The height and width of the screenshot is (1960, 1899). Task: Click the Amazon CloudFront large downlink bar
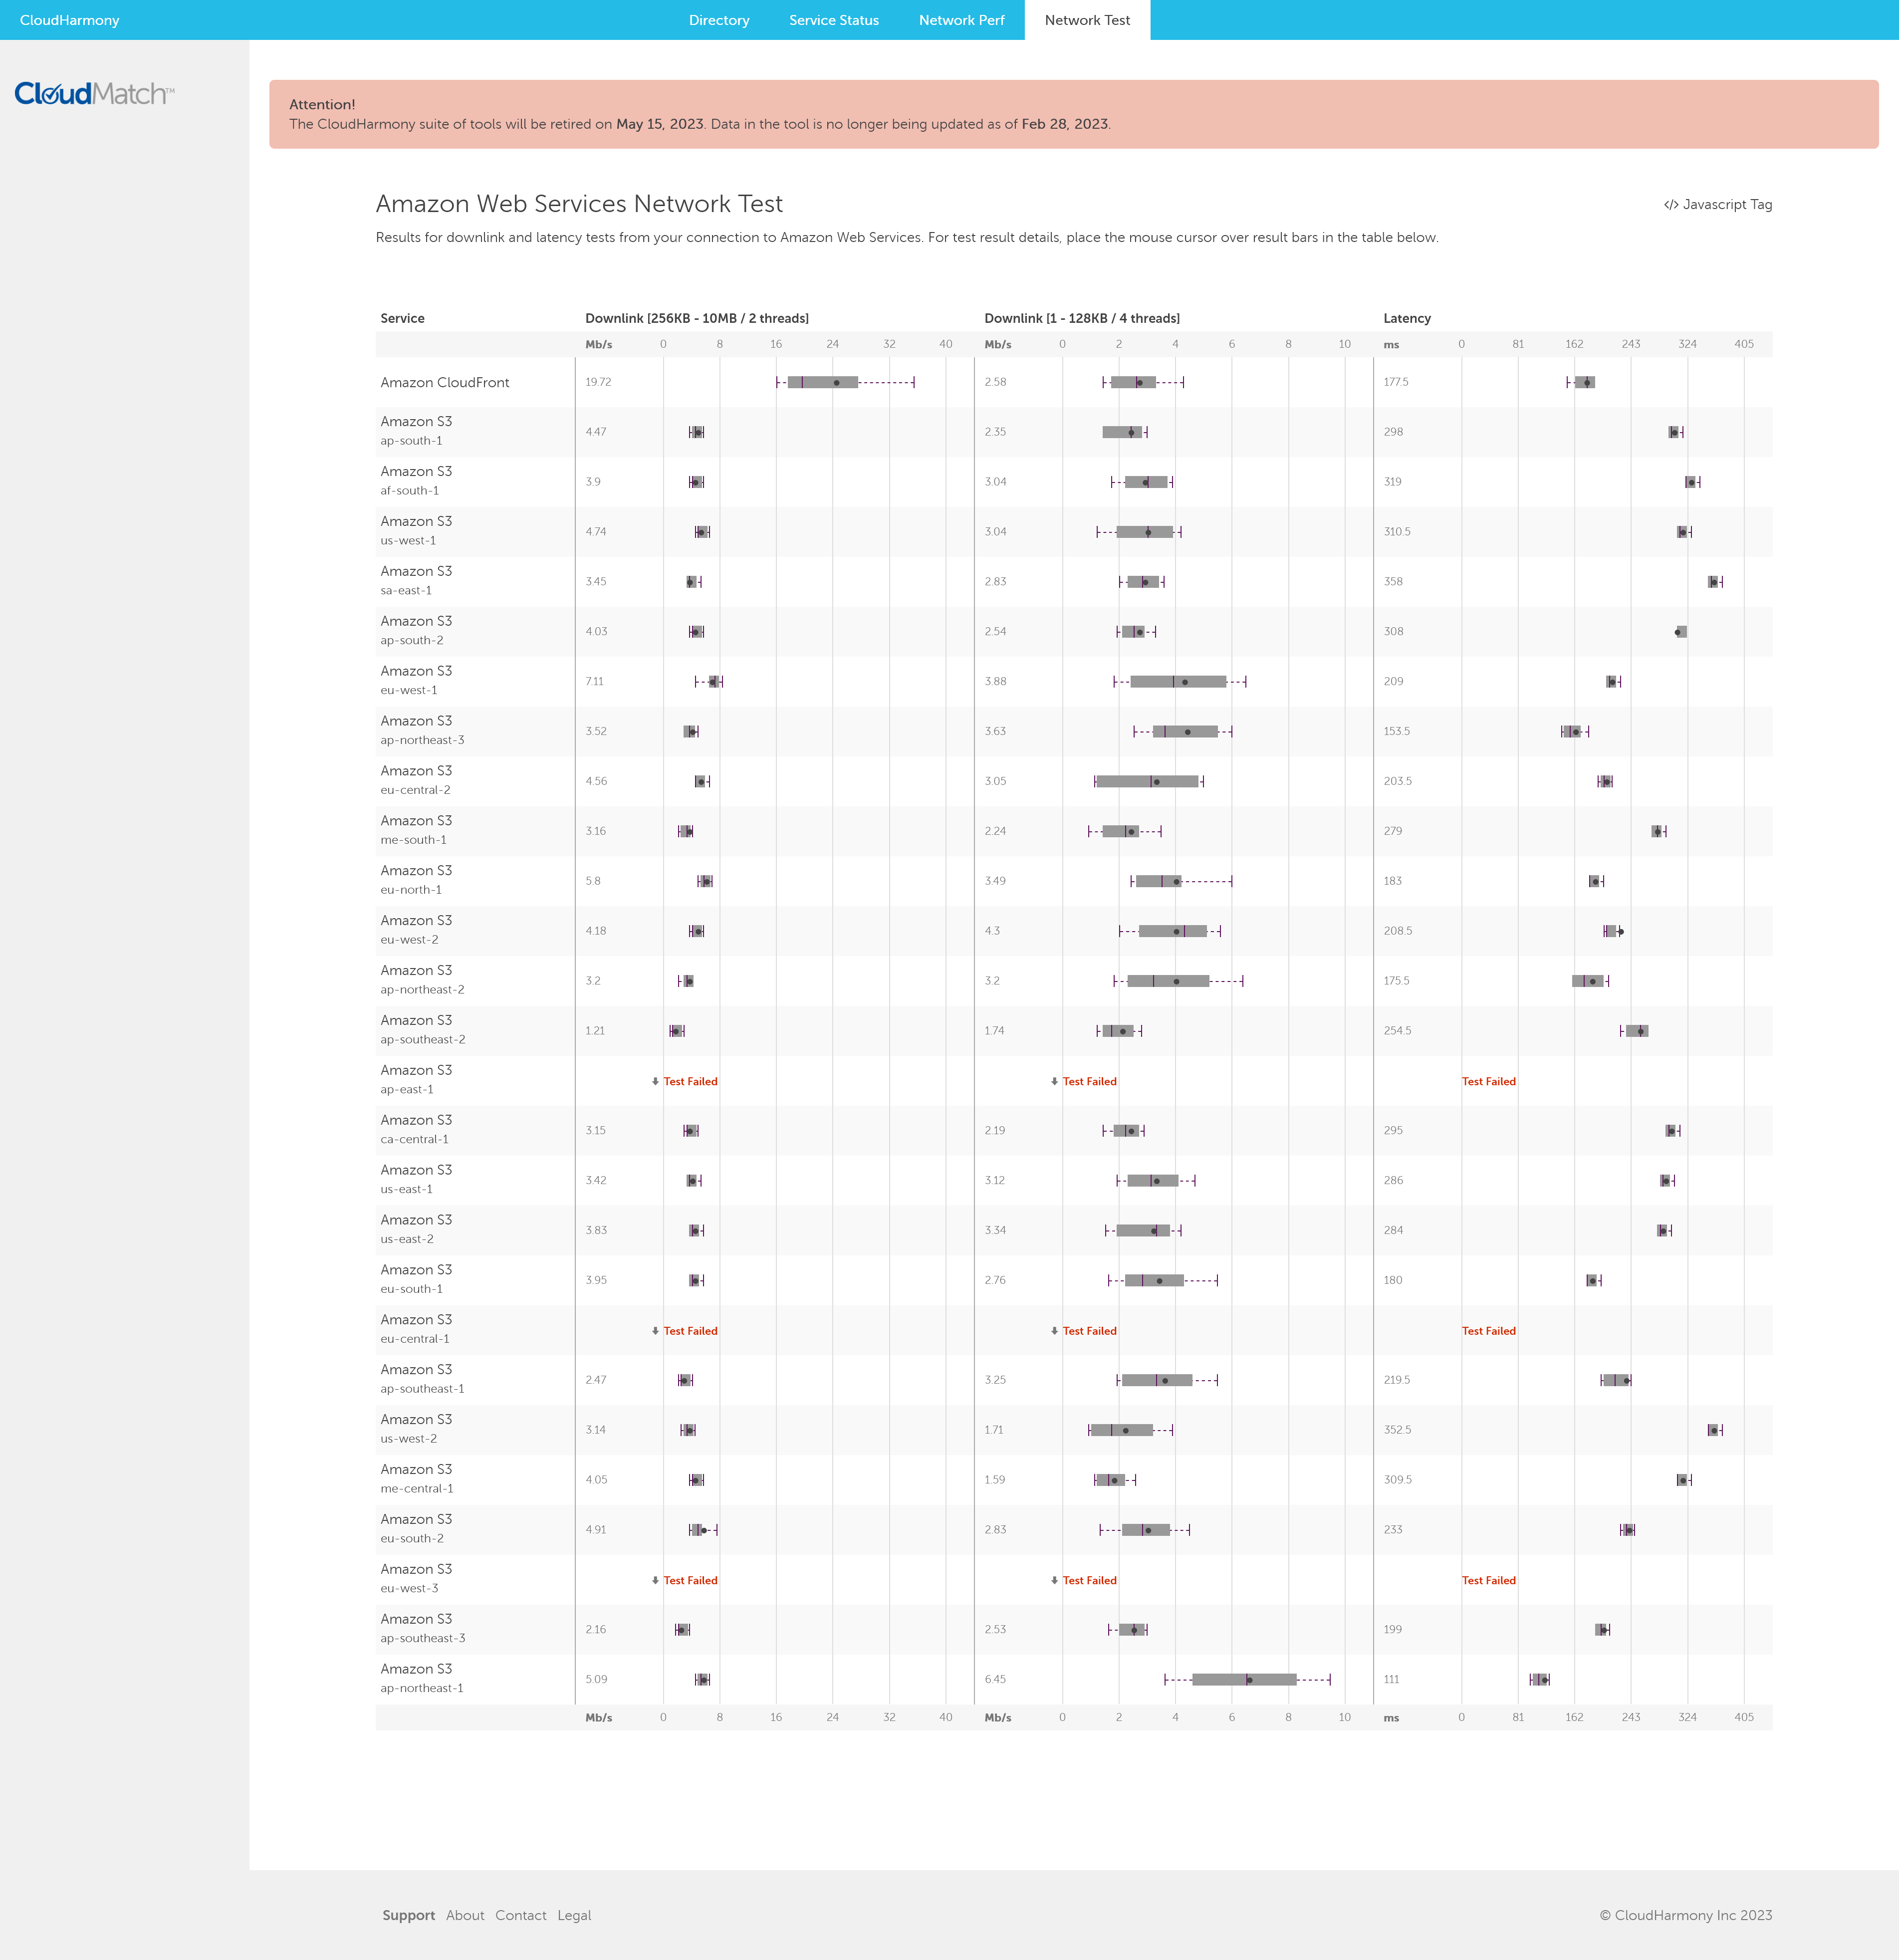pos(845,382)
